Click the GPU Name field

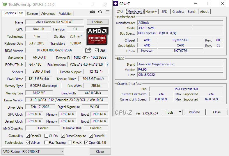(x=54, y=22)
